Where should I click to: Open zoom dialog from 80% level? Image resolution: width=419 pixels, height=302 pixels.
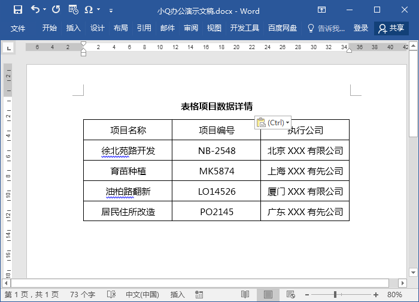394,295
